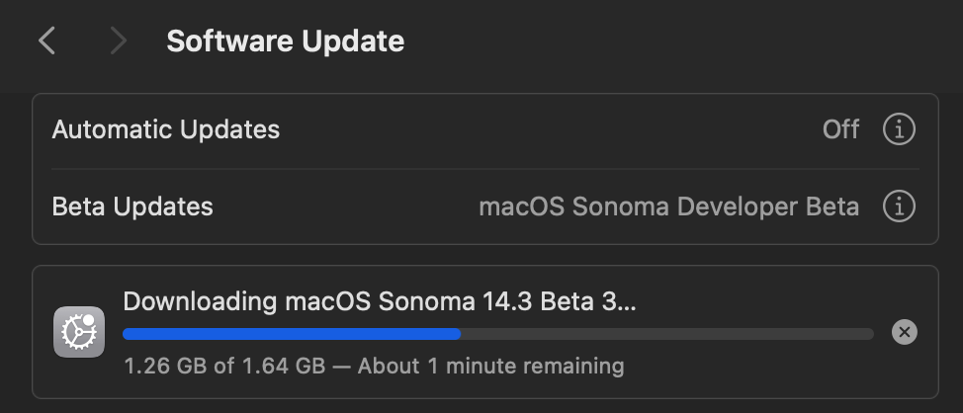Image resolution: width=963 pixels, height=413 pixels.
Task: Click empty space in the Automatic Updates row
Action: click(x=553, y=129)
